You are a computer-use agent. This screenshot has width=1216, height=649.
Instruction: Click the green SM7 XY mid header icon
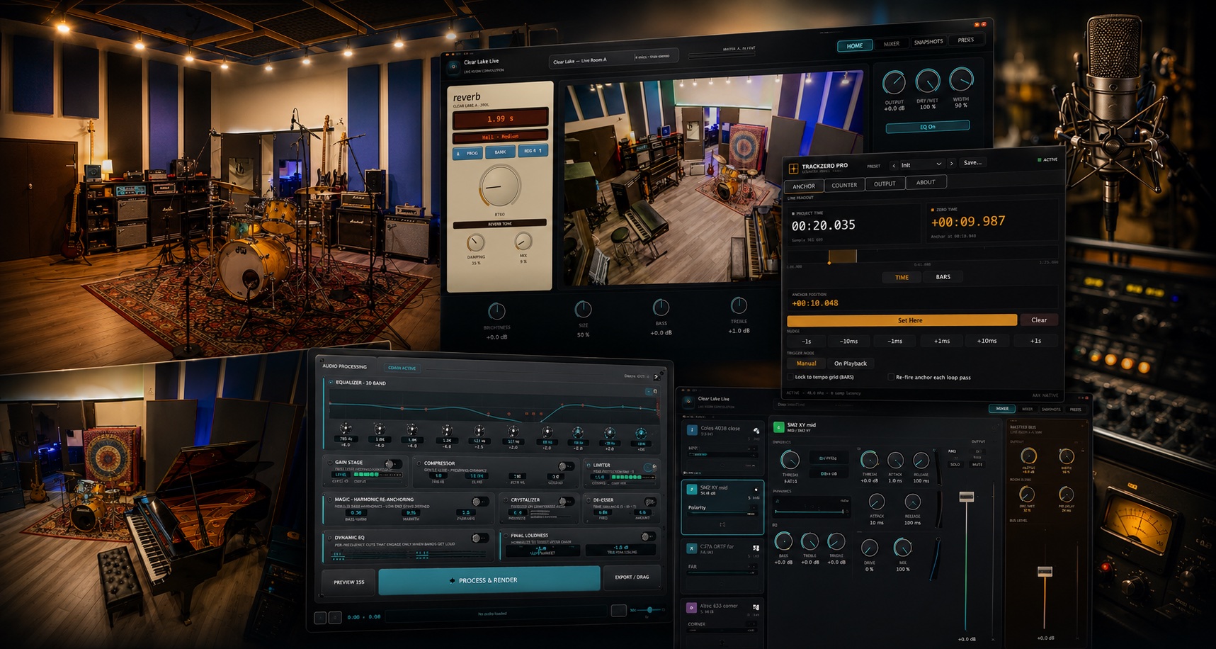click(779, 427)
